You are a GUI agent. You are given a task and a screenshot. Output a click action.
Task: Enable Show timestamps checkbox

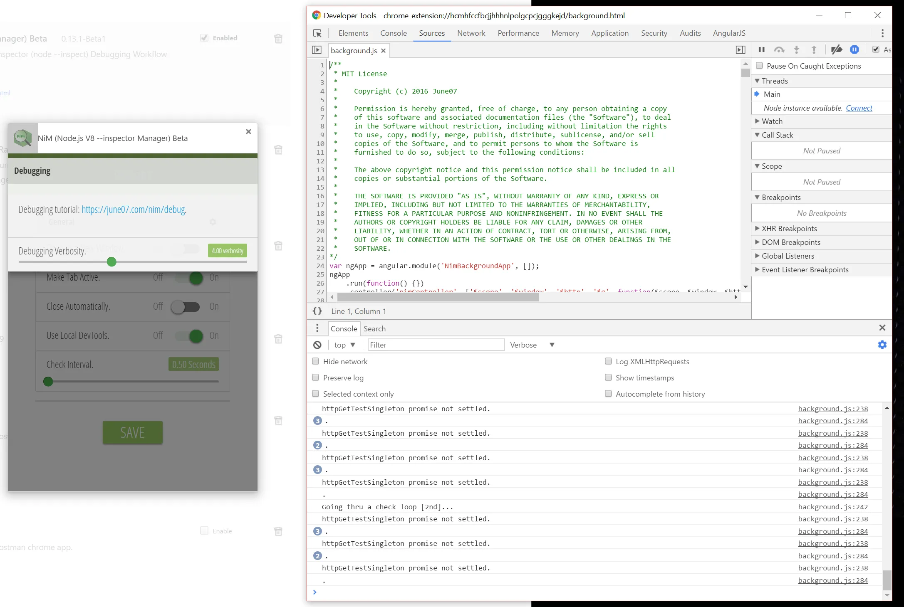pyautogui.click(x=608, y=378)
